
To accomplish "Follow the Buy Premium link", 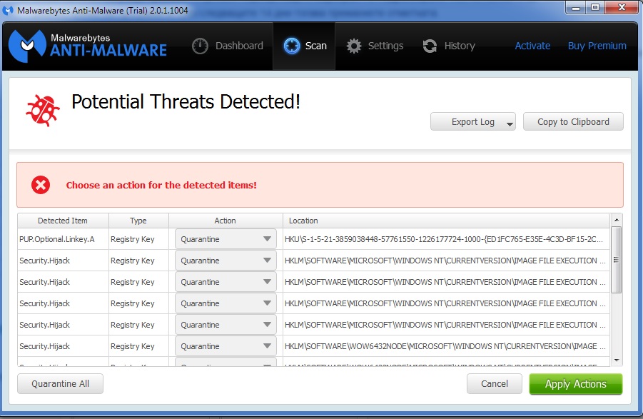I will (x=597, y=46).
